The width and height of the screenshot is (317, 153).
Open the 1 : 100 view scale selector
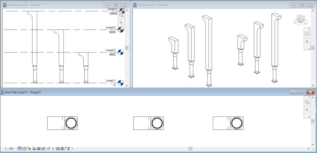click(9, 149)
